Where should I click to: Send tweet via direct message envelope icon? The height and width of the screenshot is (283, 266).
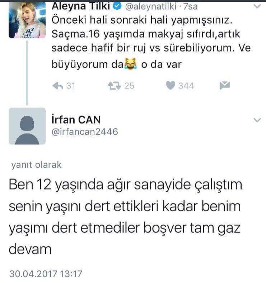[225, 85]
